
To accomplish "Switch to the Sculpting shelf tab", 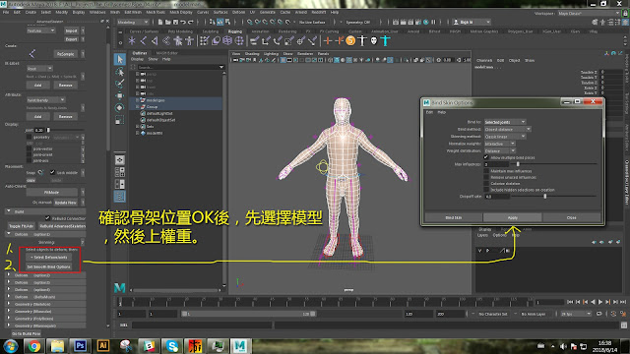I will pos(211,31).
